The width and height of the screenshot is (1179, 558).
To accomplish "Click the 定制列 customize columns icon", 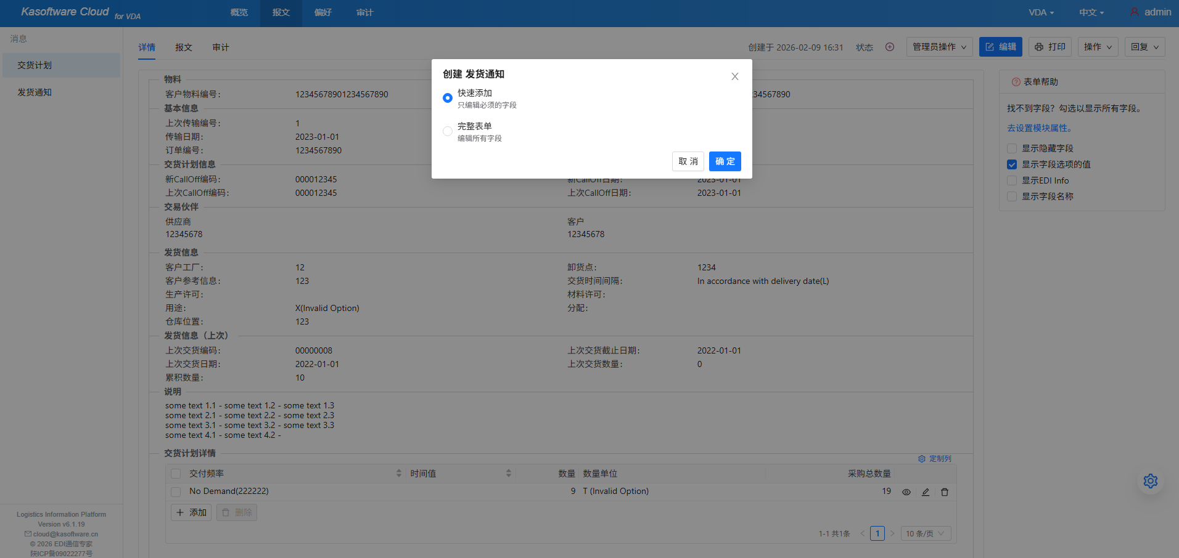I will (922, 459).
